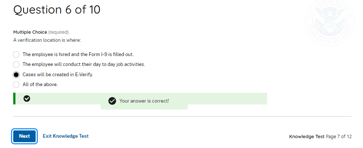This screenshot has height=148, width=363.
Task: Click the 'Question 6 of 10' heading
Action: 57,10
